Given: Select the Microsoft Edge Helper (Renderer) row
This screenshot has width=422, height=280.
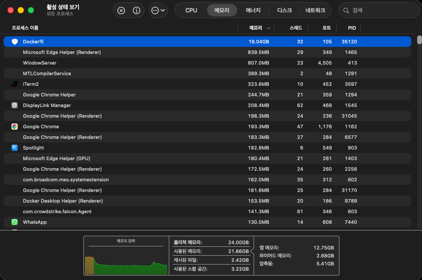Looking at the screenshot, I should (x=207, y=52).
